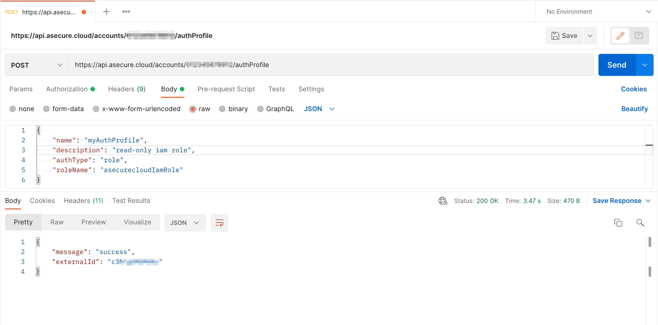Click the globe network info icon
Image resolution: width=658 pixels, height=325 pixels.
point(443,201)
